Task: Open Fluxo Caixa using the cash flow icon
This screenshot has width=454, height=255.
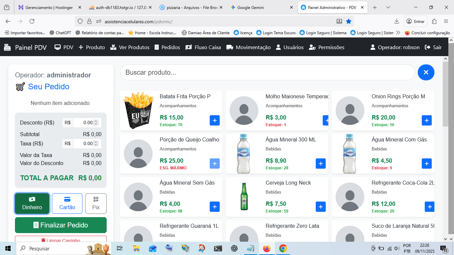Action: 188,47
